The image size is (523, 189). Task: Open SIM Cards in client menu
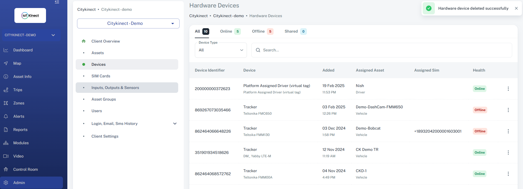(x=101, y=76)
